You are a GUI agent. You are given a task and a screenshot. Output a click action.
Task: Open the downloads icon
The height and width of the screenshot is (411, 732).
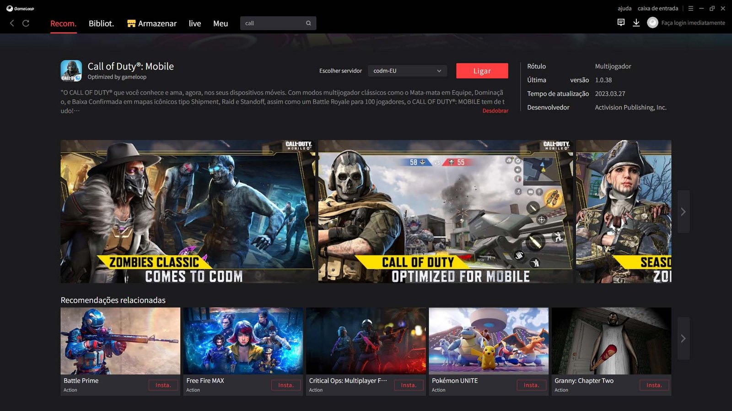(x=636, y=22)
